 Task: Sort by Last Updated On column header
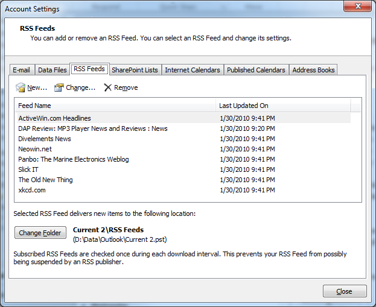[284, 106]
